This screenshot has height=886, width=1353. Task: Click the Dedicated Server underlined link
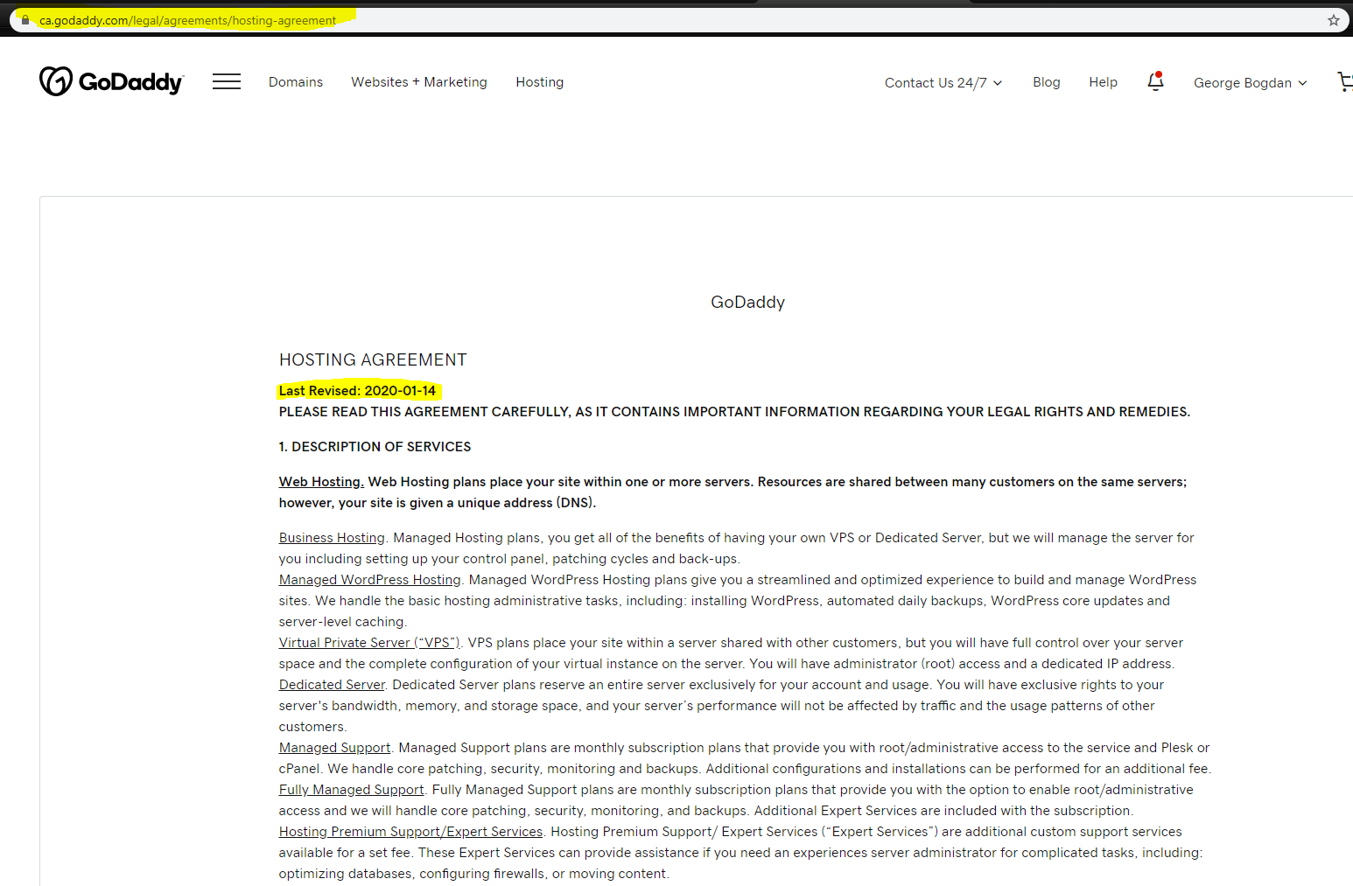point(331,684)
